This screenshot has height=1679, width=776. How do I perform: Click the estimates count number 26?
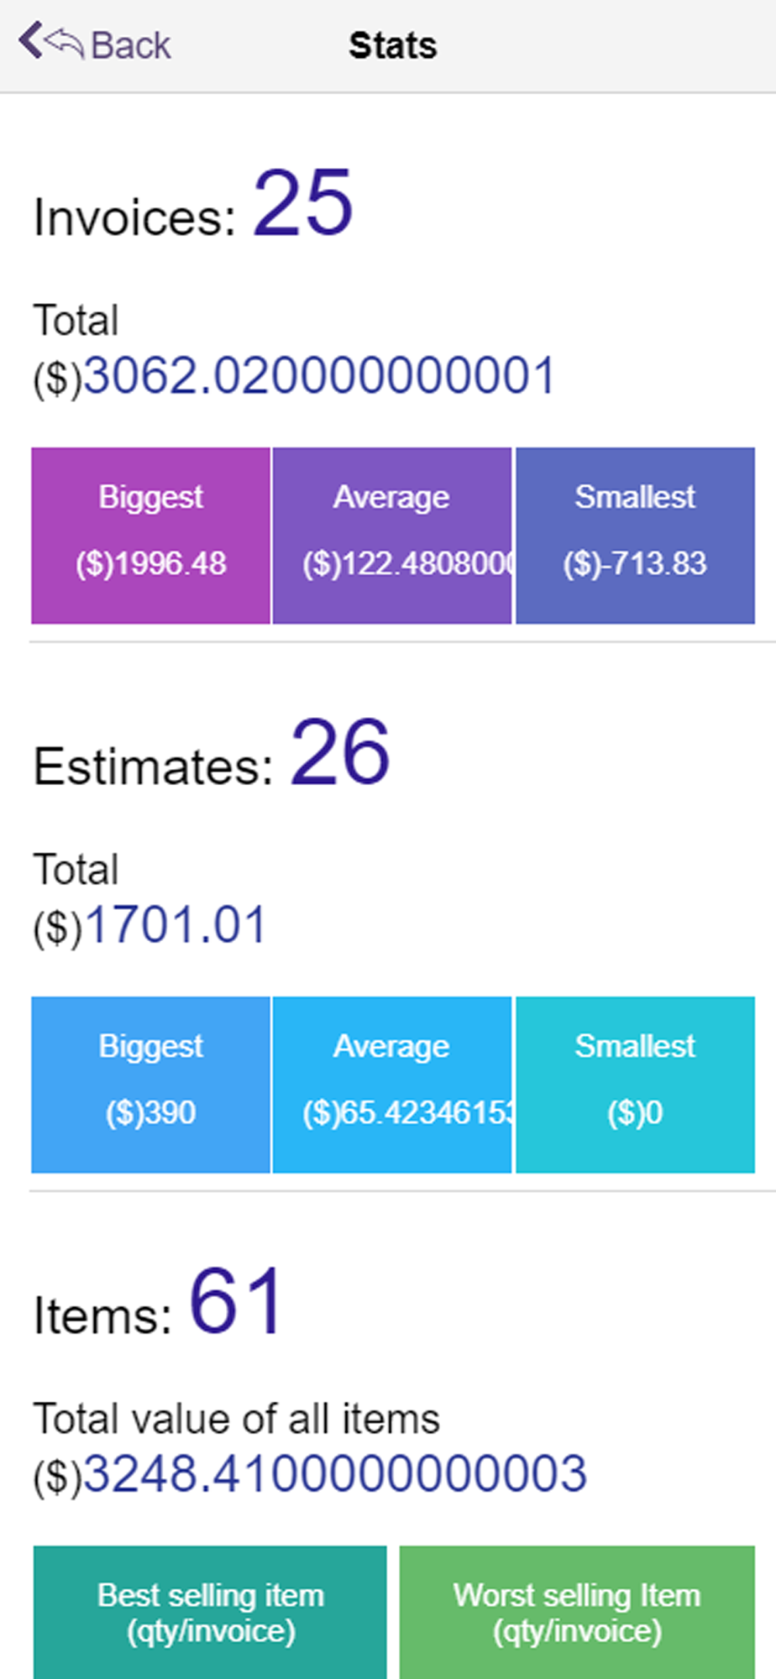(x=340, y=752)
